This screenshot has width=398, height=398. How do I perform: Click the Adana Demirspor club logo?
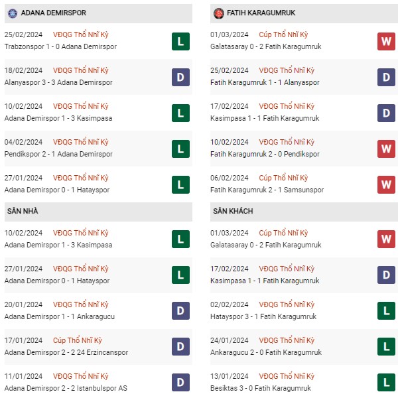point(13,13)
